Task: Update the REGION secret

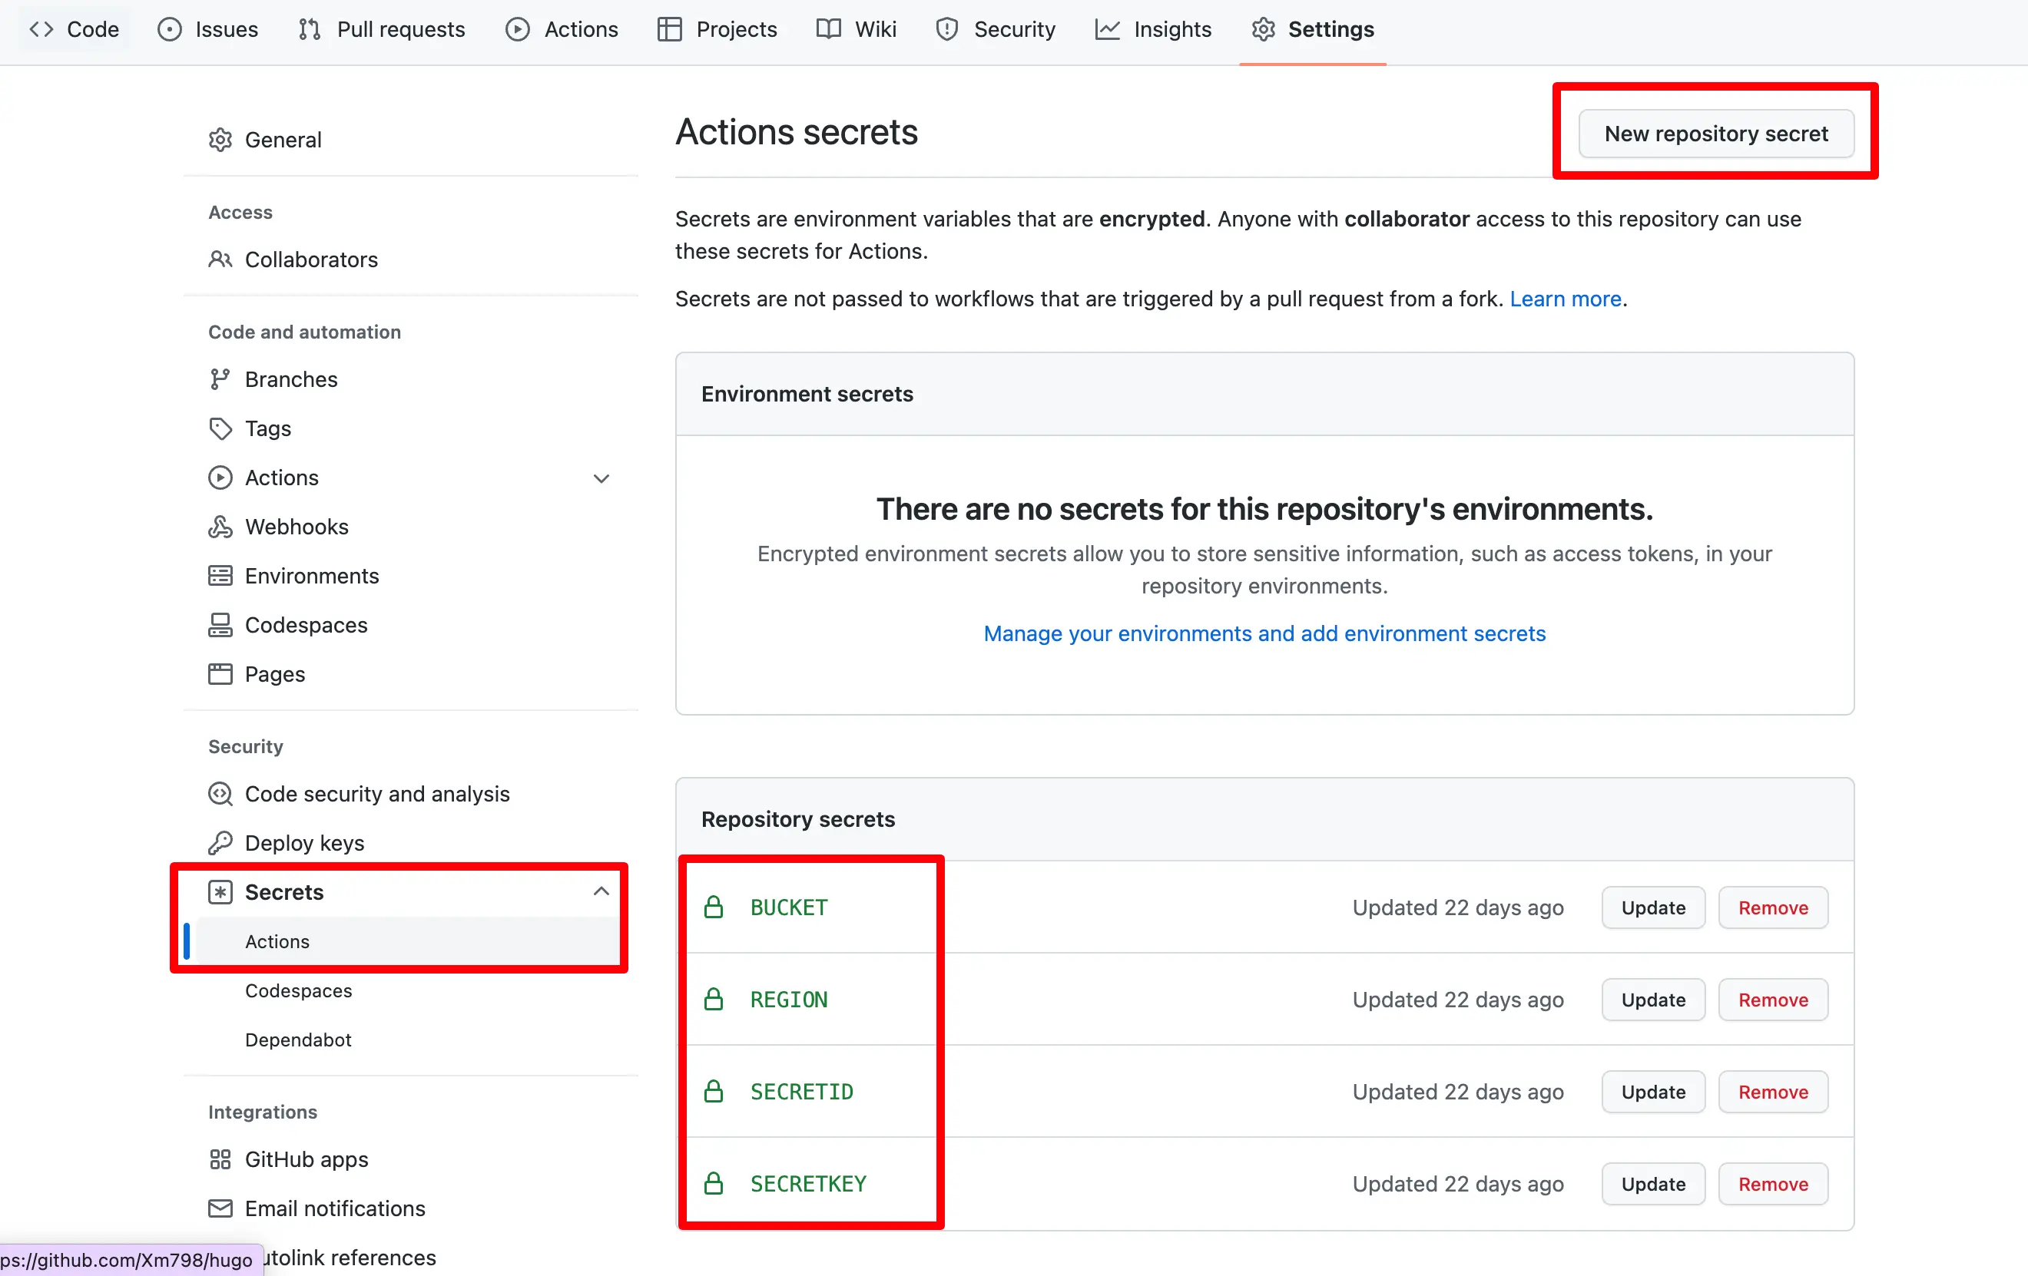Action: click(1652, 1000)
